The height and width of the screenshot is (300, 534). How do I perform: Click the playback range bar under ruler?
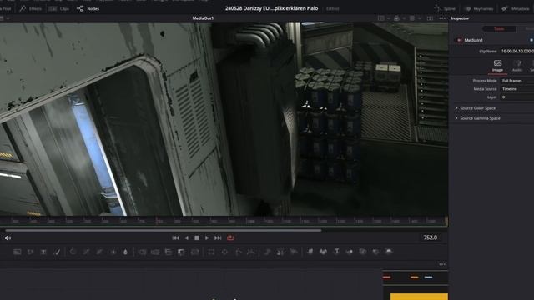[164, 230]
